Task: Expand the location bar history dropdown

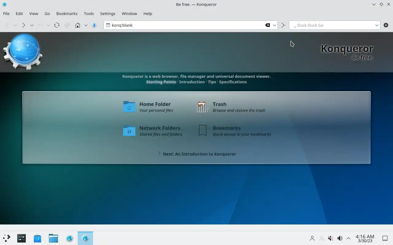Action: (x=274, y=25)
